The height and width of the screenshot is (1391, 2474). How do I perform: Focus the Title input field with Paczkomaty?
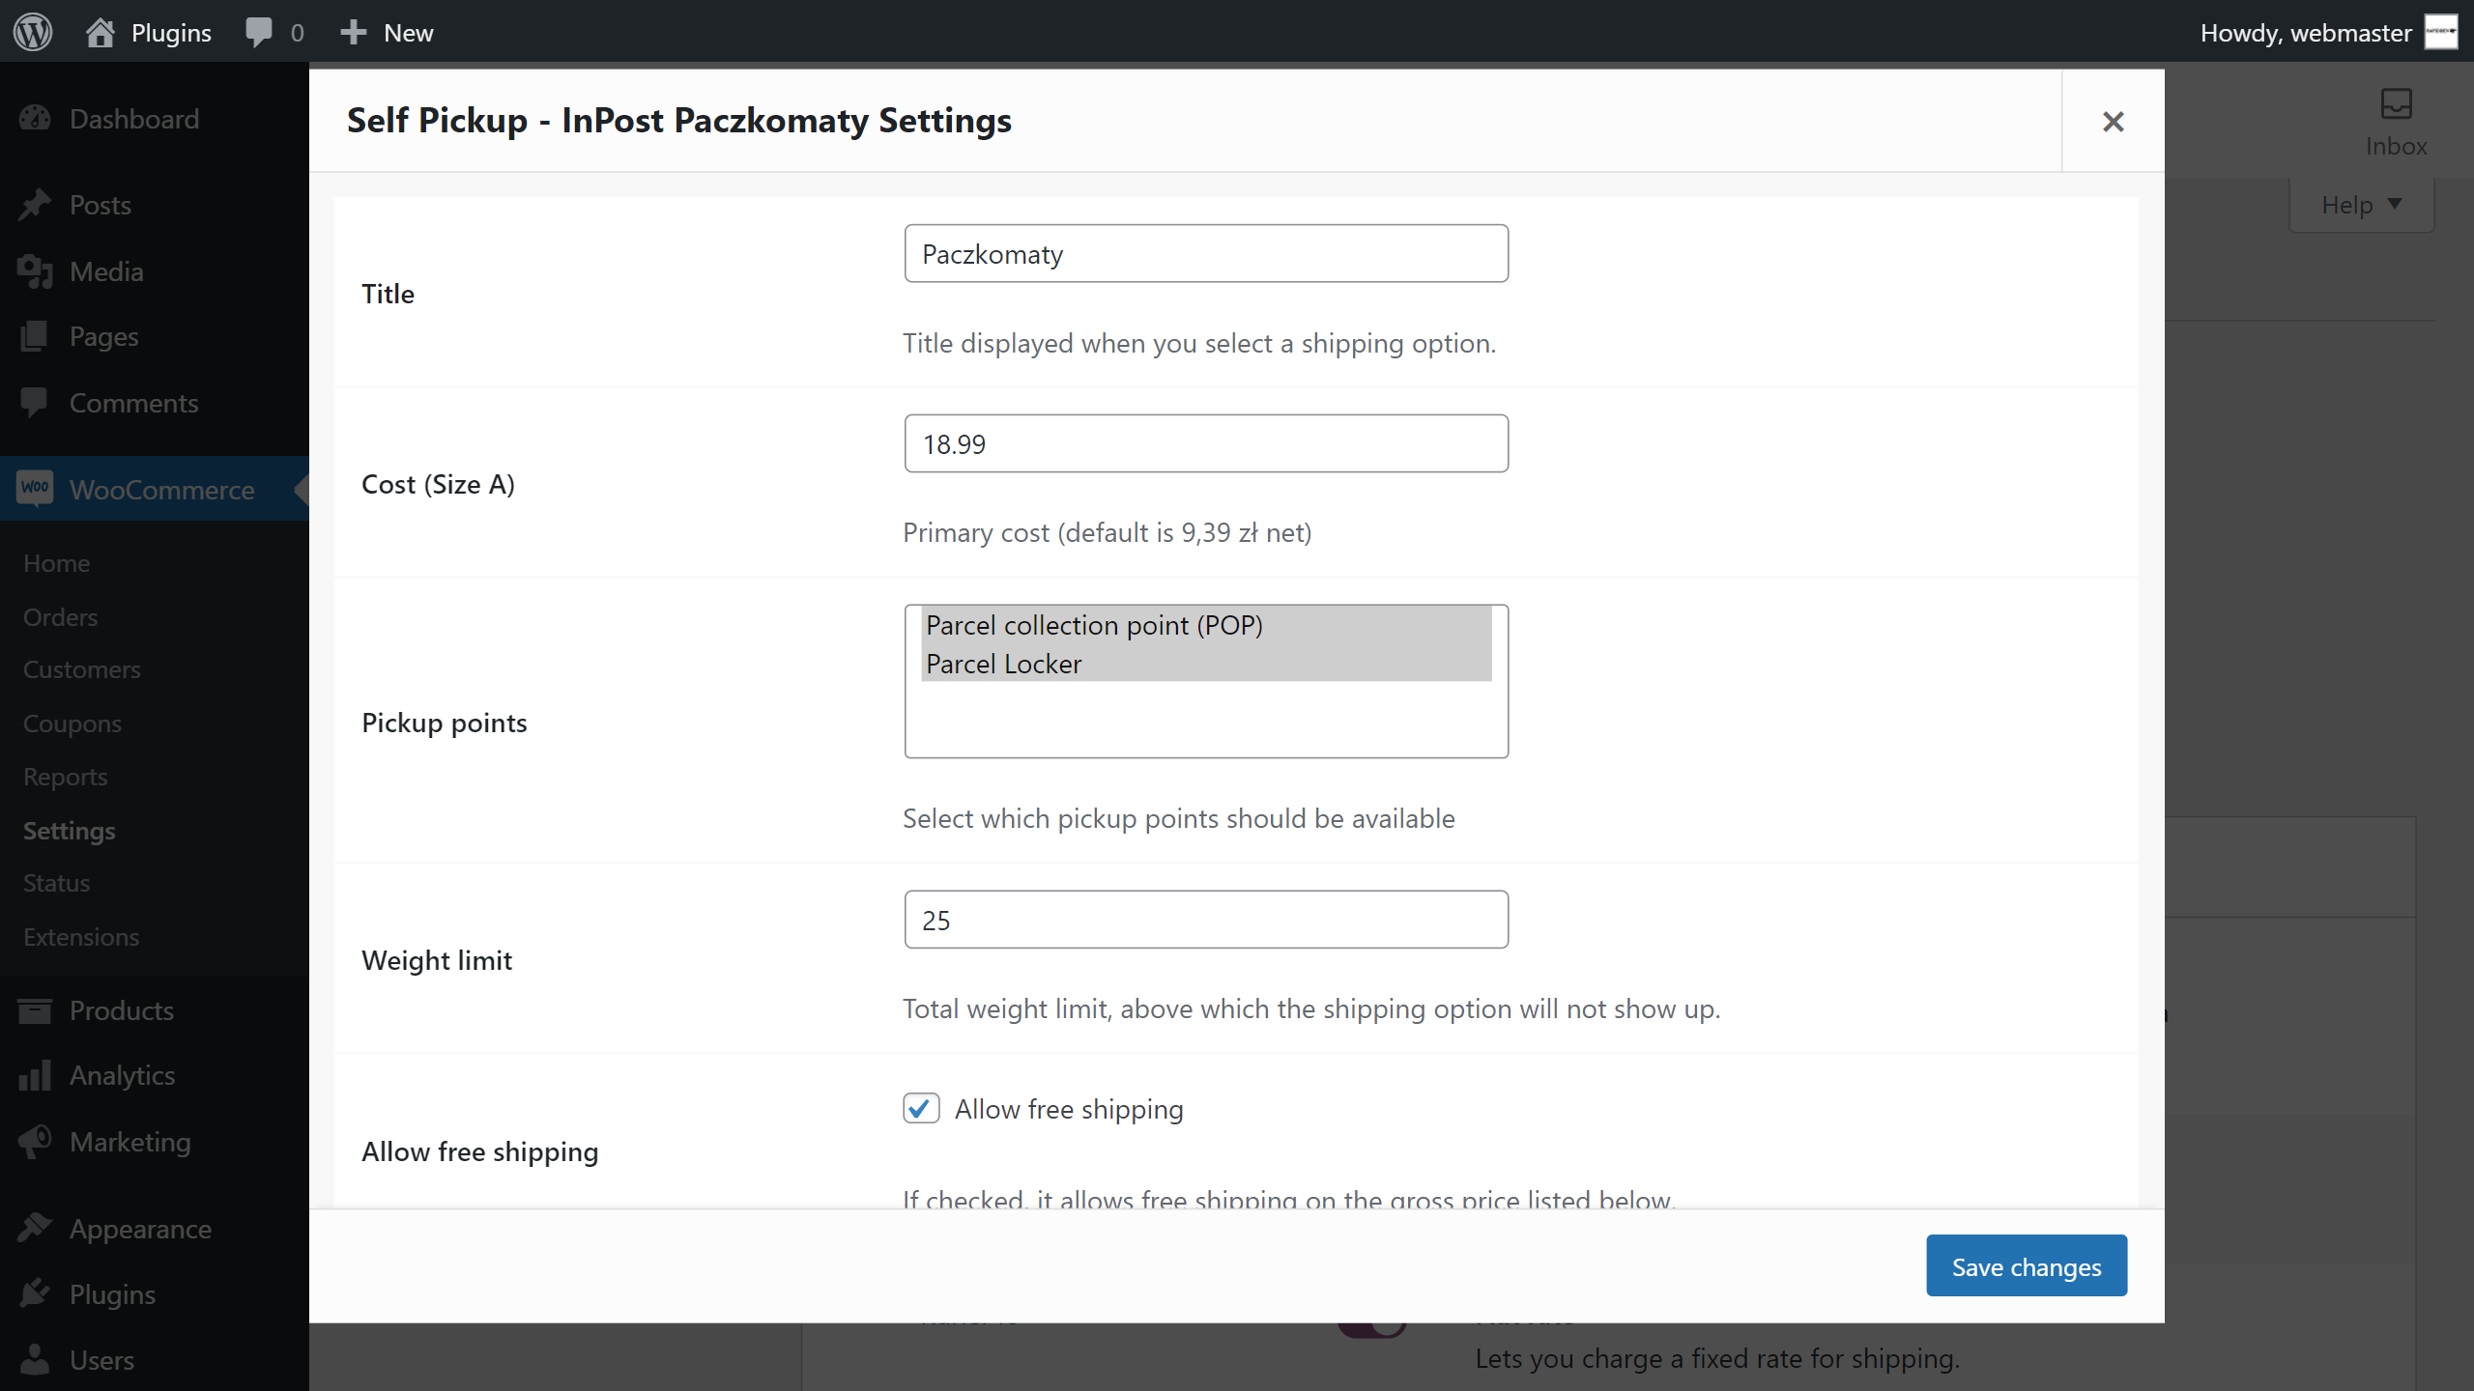click(1206, 253)
